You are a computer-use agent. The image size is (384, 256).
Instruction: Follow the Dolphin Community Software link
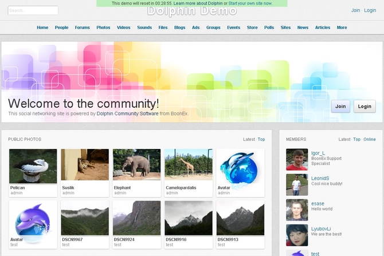[127, 114]
